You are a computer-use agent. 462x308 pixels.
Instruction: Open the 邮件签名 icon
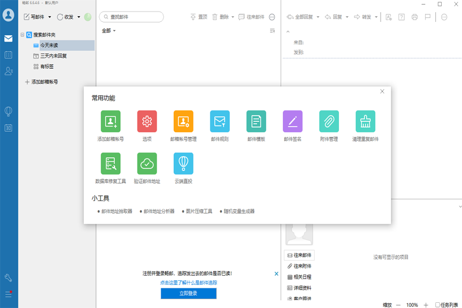[292, 121]
